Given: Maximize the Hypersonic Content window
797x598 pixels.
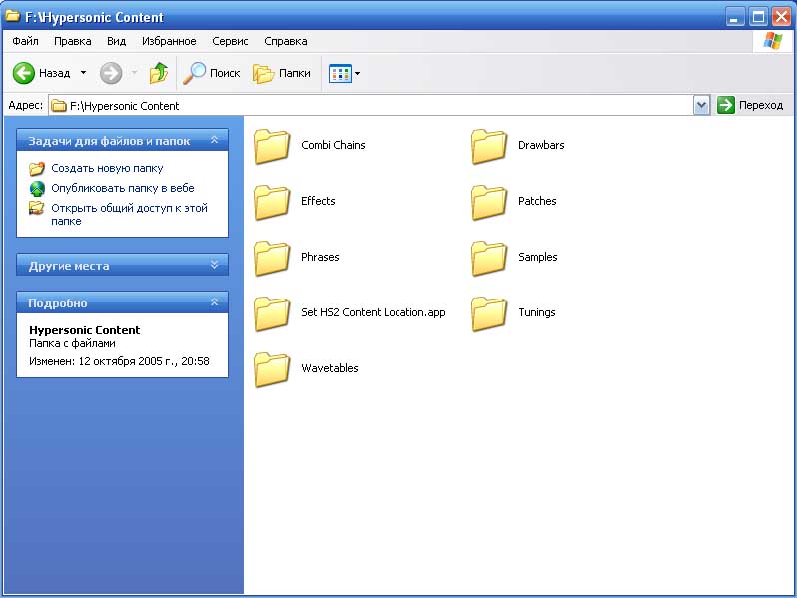Looking at the screenshot, I should 758,17.
